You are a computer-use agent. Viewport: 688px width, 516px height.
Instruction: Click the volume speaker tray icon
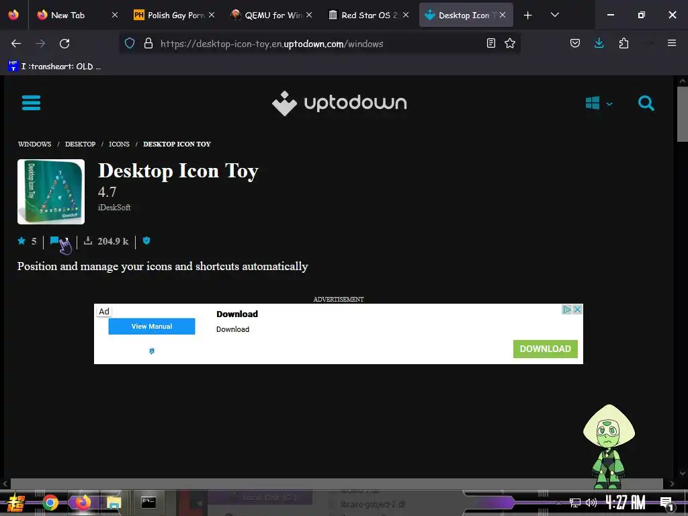pyautogui.click(x=591, y=503)
